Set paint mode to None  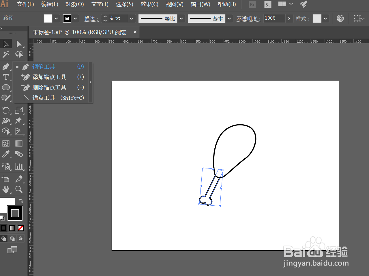[x=21, y=228]
